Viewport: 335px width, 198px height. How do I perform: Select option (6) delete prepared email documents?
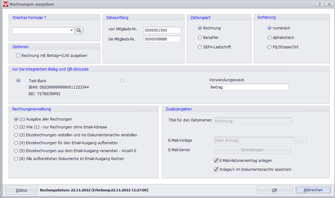(16, 159)
